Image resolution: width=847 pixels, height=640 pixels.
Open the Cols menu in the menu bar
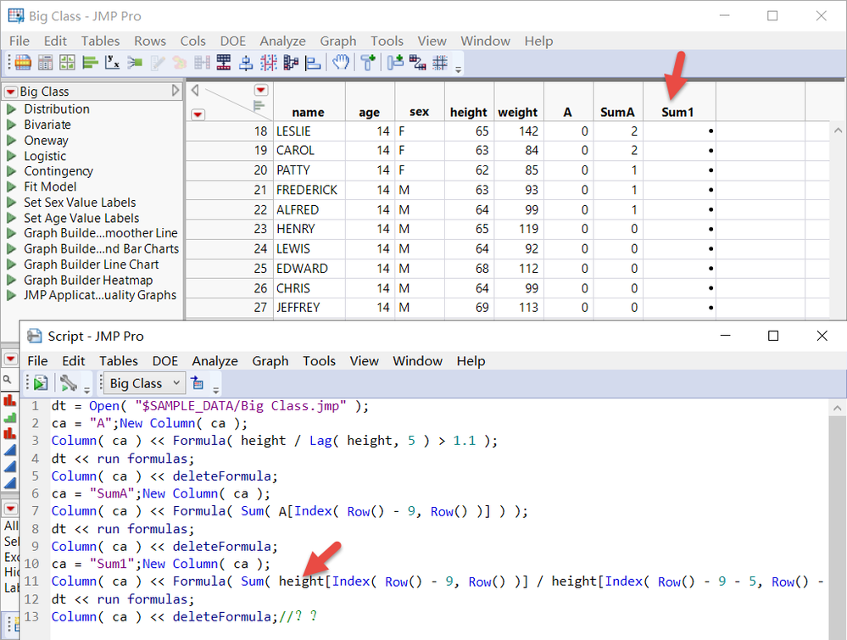coord(192,41)
